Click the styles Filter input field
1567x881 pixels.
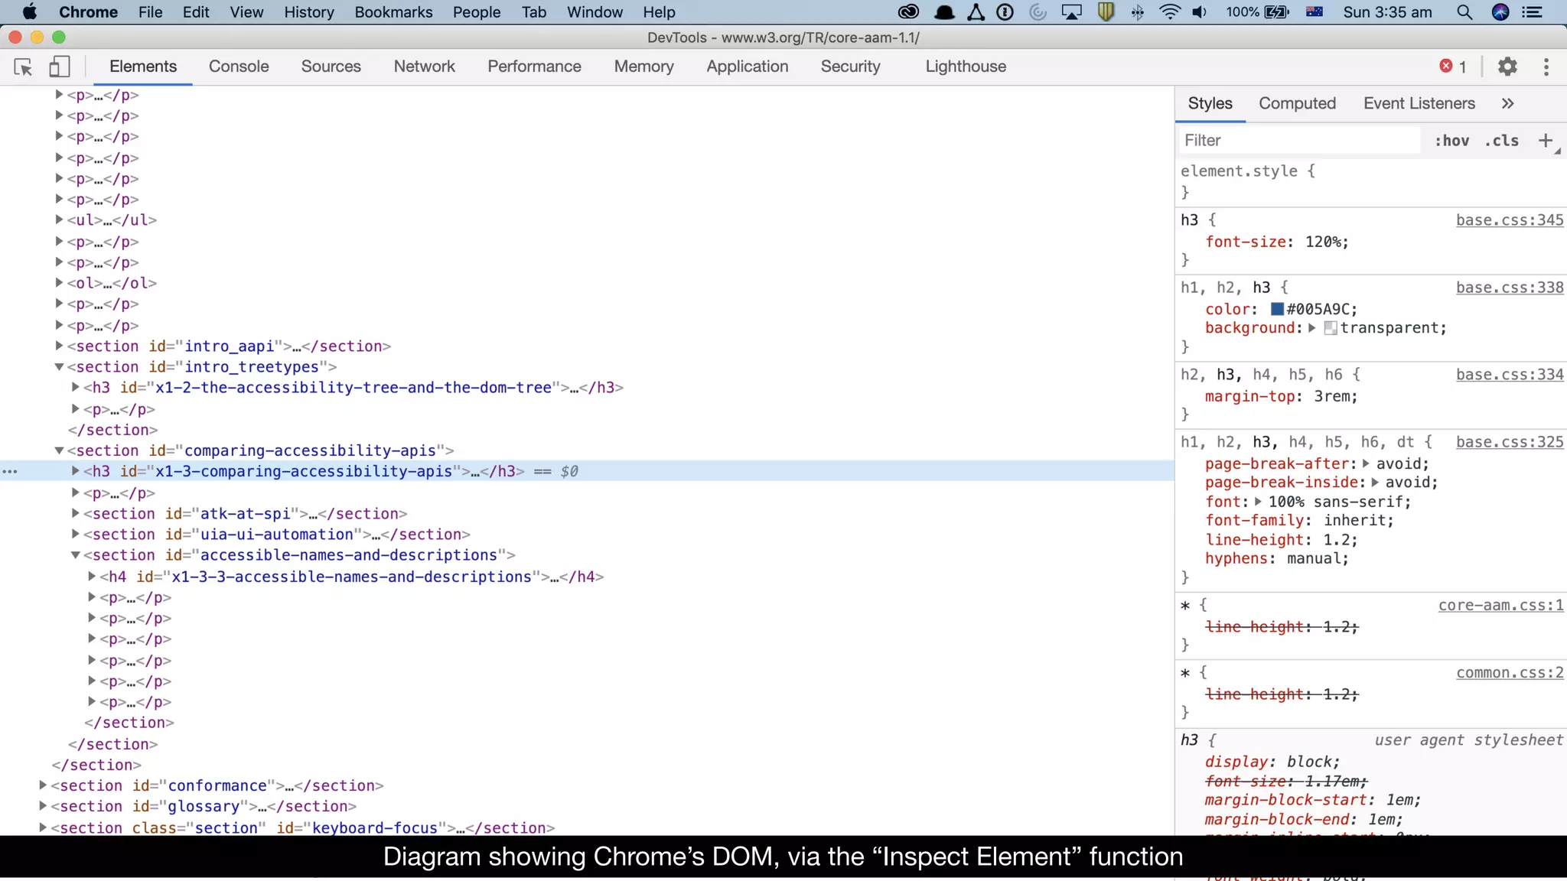[1298, 141]
